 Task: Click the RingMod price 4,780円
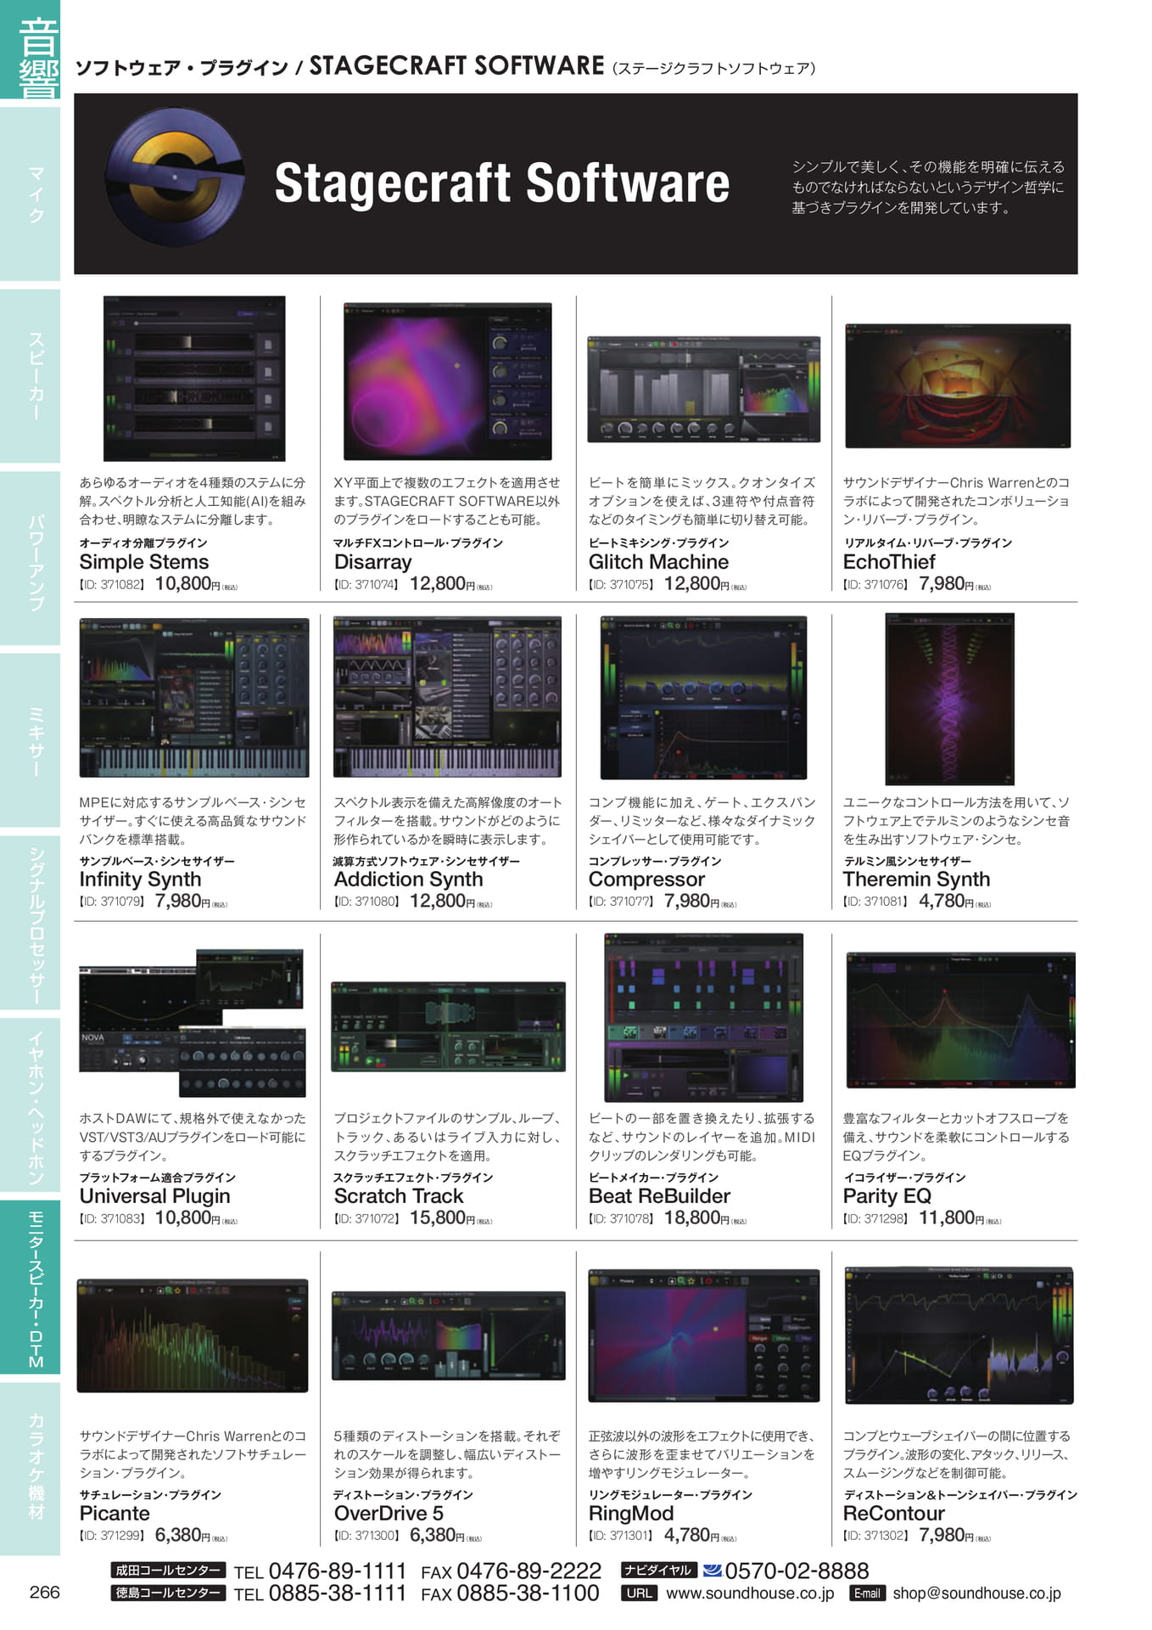tap(694, 1536)
